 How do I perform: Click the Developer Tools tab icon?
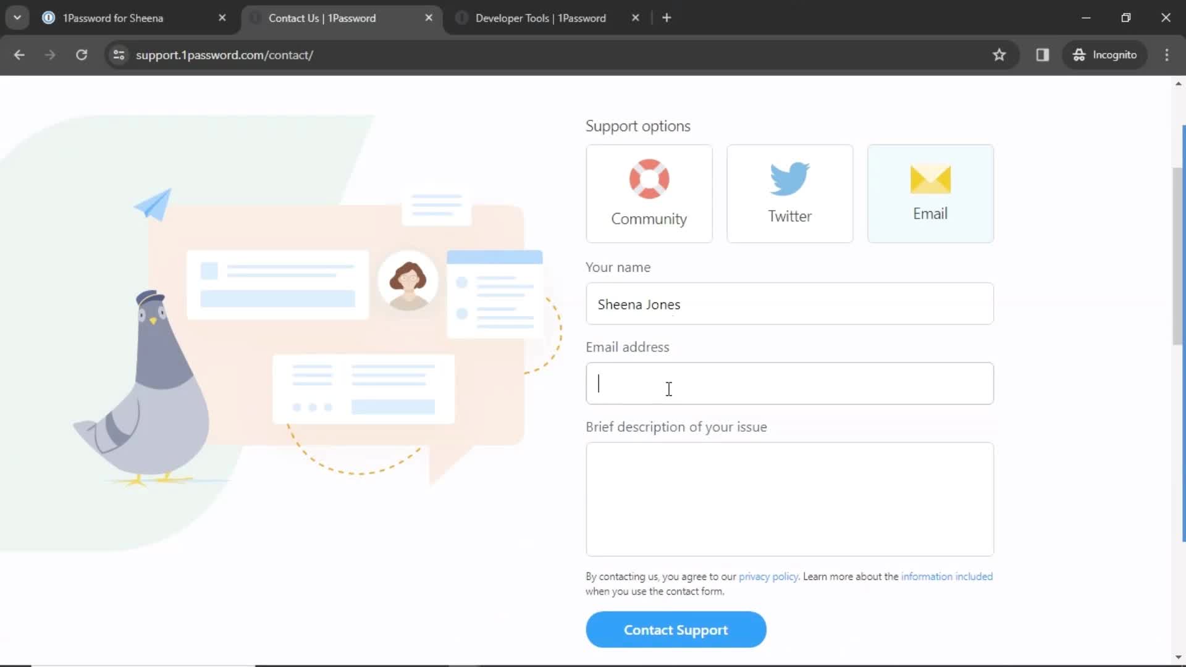click(462, 18)
